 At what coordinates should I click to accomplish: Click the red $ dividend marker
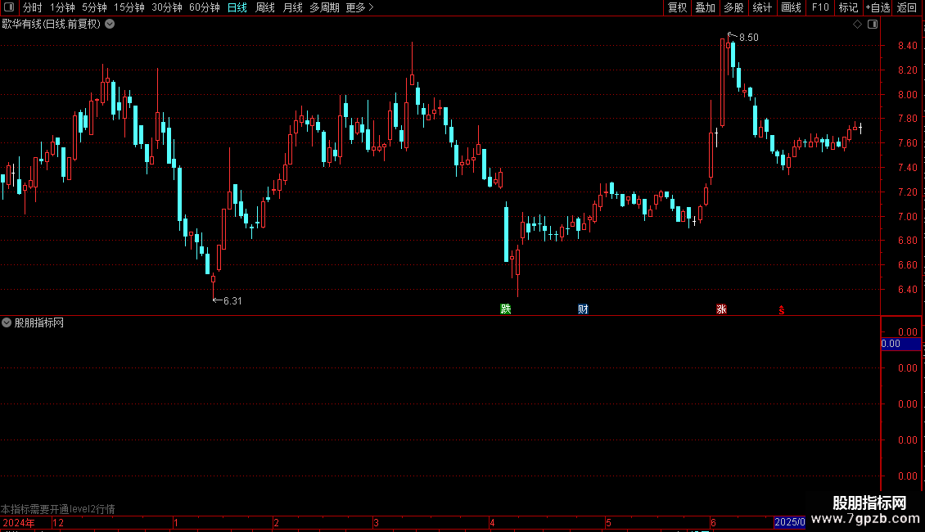coord(782,310)
